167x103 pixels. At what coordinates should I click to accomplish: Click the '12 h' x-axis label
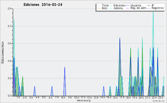[89, 98]
